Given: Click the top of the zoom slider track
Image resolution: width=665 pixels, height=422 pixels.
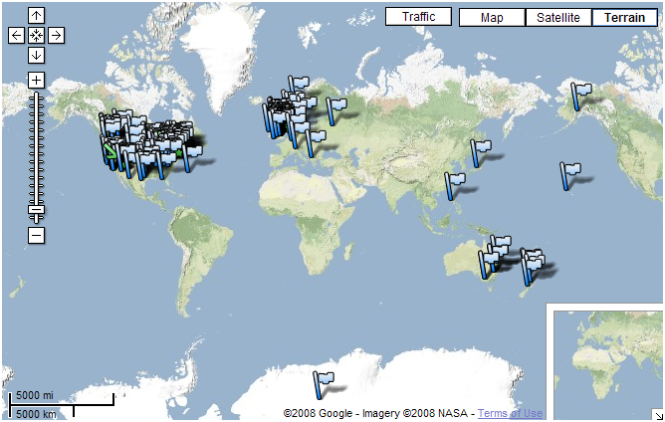Looking at the screenshot, I should (x=36, y=95).
